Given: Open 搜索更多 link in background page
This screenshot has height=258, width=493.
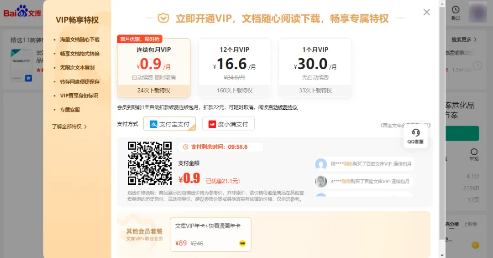Looking at the screenshot, I should point(464,40).
